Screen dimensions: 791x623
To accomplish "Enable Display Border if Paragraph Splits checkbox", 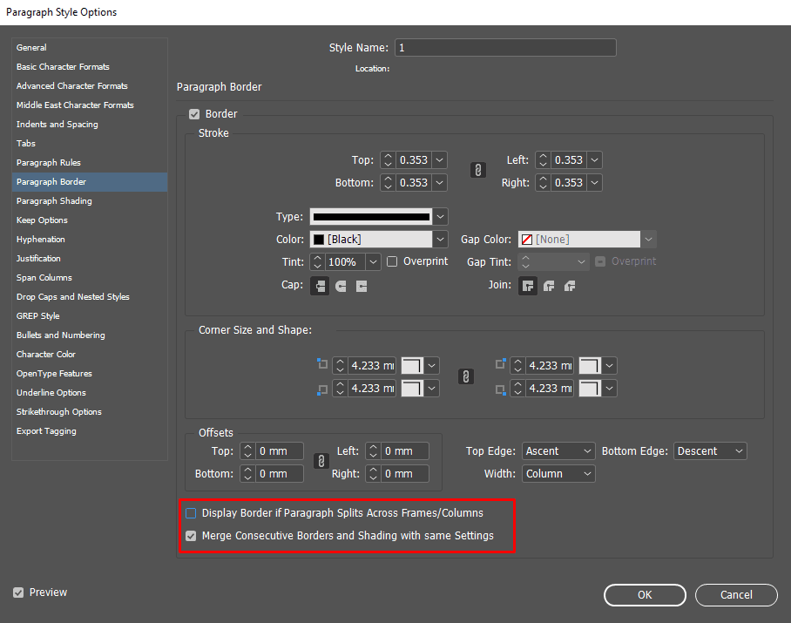I will pos(191,513).
